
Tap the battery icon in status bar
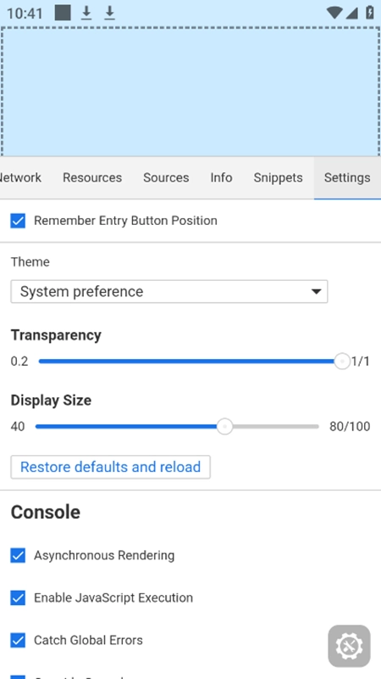[x=370, y=13]
